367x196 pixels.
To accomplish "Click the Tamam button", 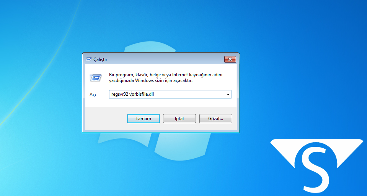I will 144,119.
